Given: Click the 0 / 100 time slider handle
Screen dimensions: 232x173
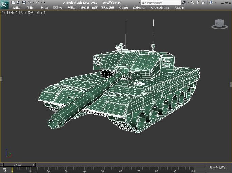Looking at the screenshot, I should pos(18,165).
